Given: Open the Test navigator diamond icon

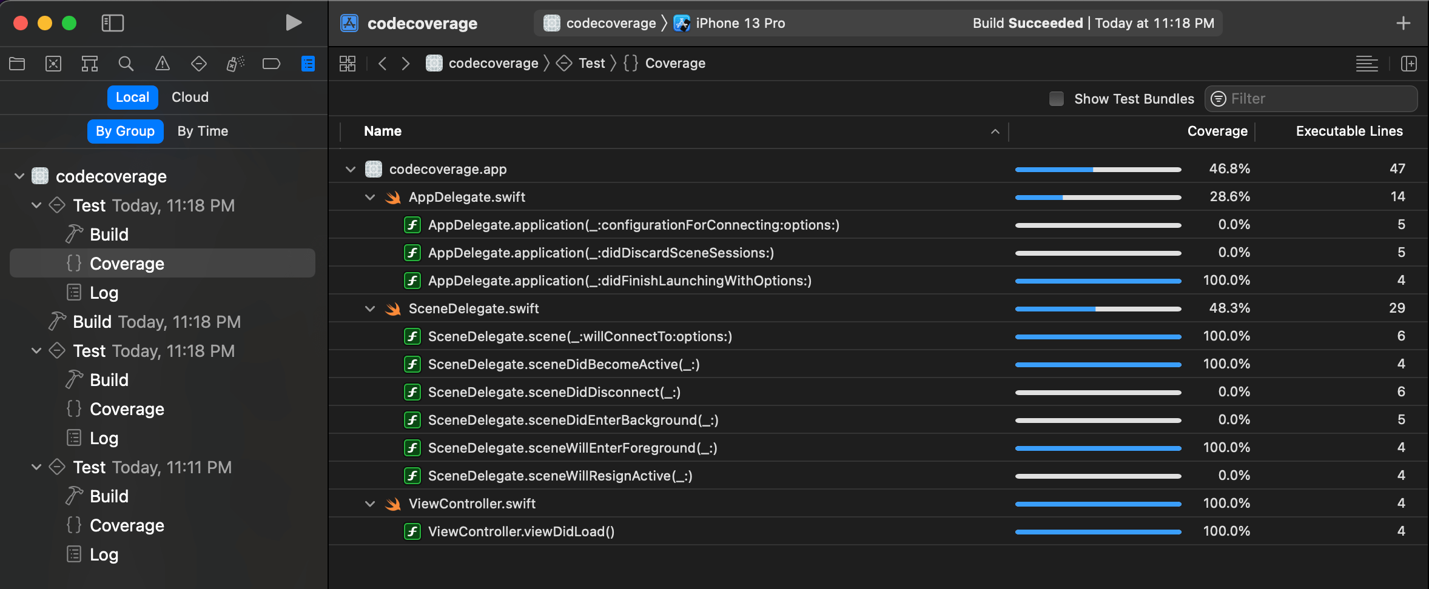Looking at the screenshot, I should pos(199,64).
